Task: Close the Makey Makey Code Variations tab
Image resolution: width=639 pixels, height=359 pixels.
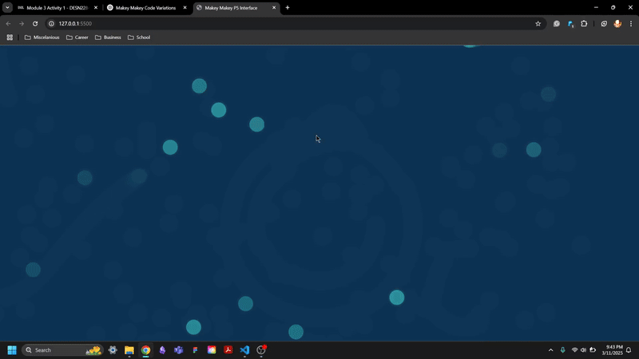Action: tap(185, 7)
